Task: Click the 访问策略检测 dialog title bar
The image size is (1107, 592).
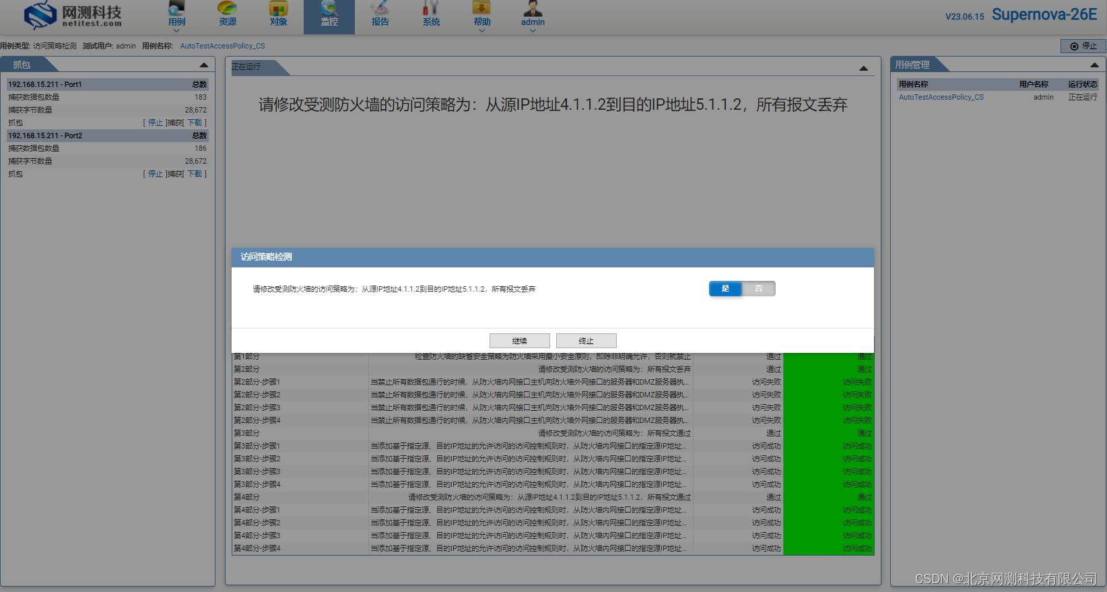Action: (553, 257)
